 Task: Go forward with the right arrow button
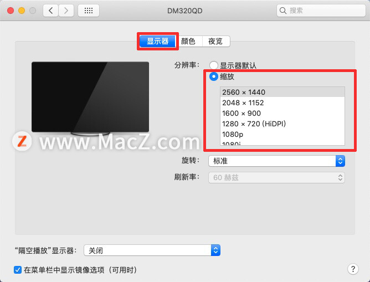coord(66,11)
